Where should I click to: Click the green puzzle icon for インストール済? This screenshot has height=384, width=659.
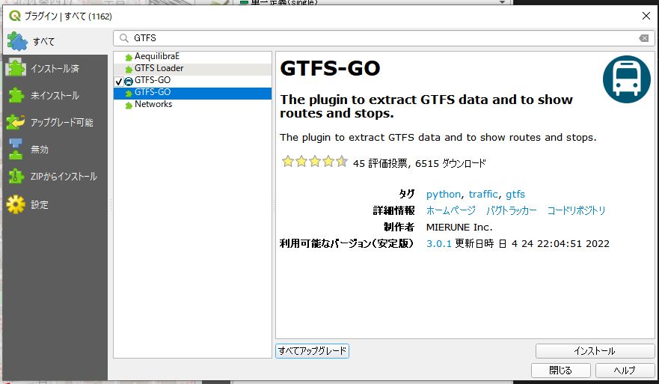[x=16, y=67]
